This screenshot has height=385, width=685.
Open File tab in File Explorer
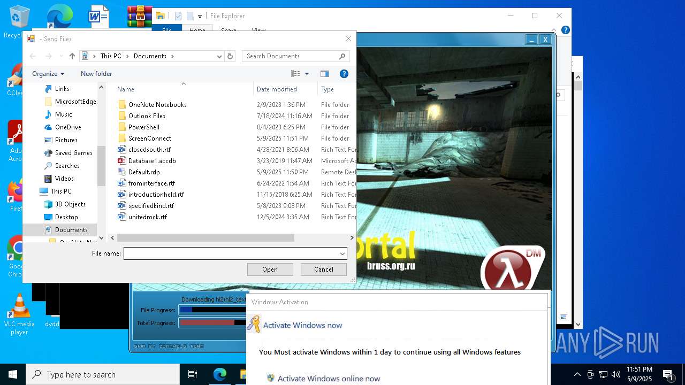[x=167, y=30]
